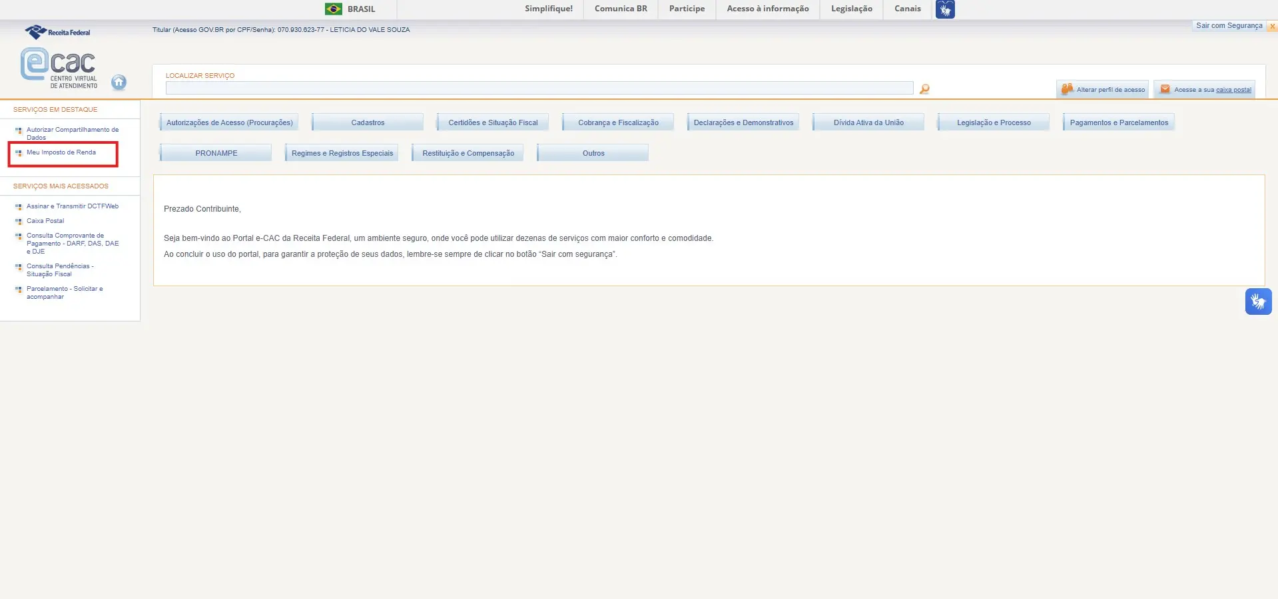1278x599 pixels.
Task: Open the Legislação menu item
Action: pos(851,9)
